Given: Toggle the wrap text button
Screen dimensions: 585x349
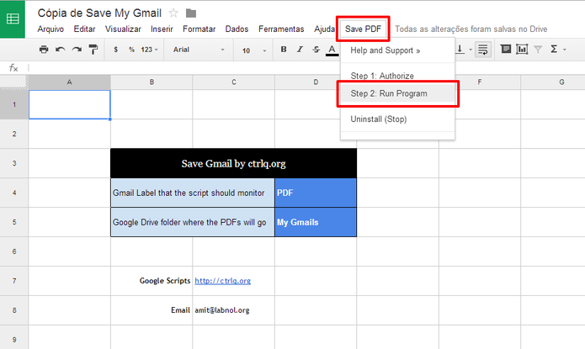Looking at the screenshot, I should coord(483,50).
